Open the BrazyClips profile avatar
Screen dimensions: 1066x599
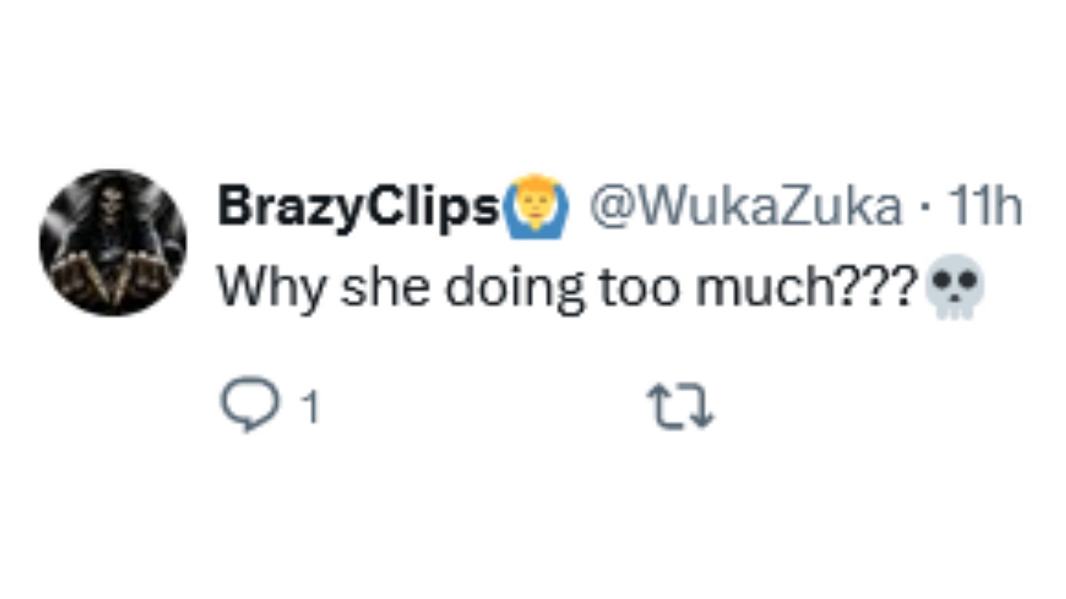click(113, 243)
